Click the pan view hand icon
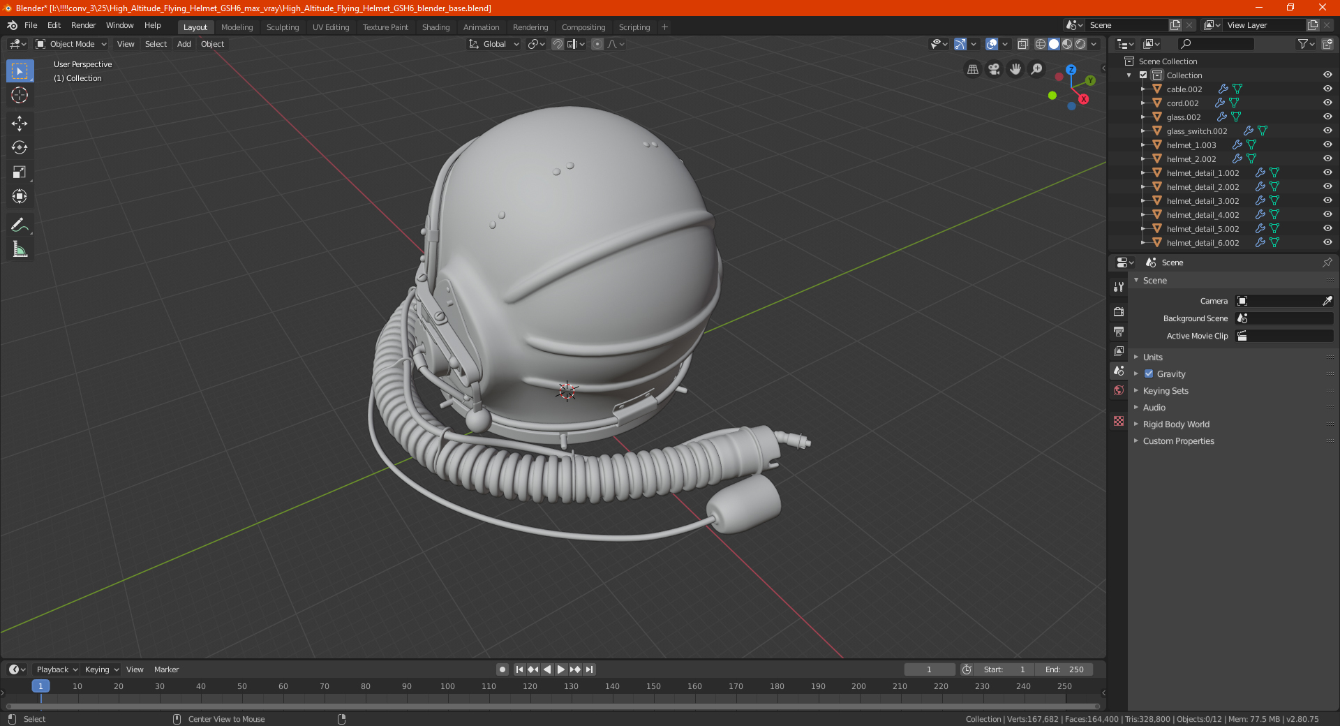1340x726 pixels. (1015, 69)
